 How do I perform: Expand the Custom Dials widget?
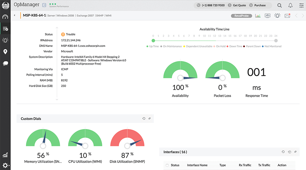click(150, 119)
